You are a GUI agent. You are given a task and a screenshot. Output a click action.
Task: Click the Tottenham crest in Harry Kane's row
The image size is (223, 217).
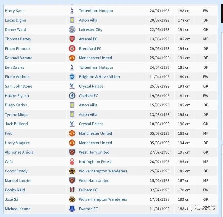coord(72,11)
